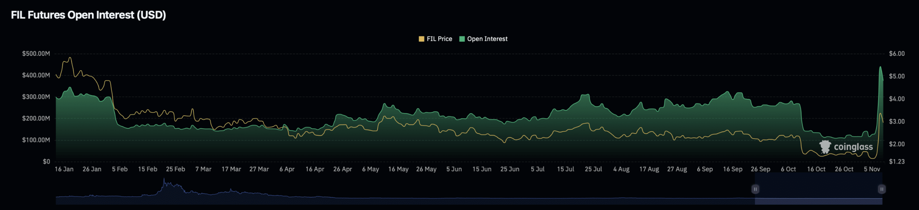The width and height of the screenshot is (919, 210).
Task: Click the coinglass watermark logo icon
Action: [825, 147]
